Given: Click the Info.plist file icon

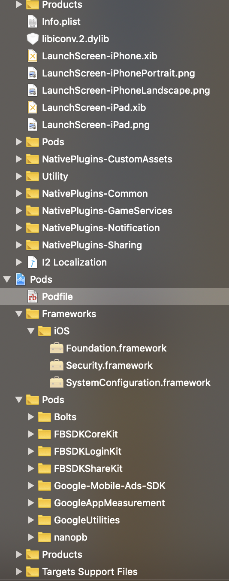Looking at the screenshot, I should (33, 21).
